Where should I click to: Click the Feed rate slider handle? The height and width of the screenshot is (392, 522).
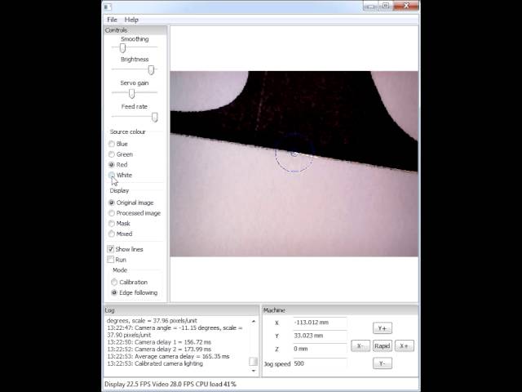click(x=154, y=117)
